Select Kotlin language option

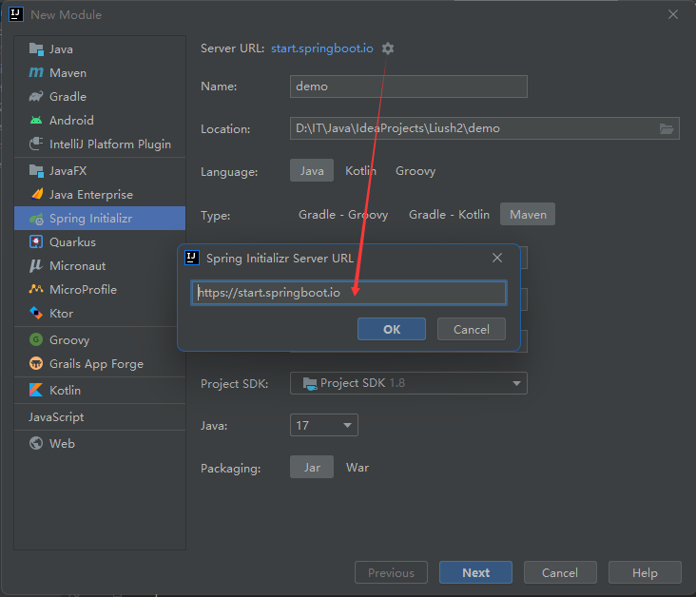tap(361, 171)
